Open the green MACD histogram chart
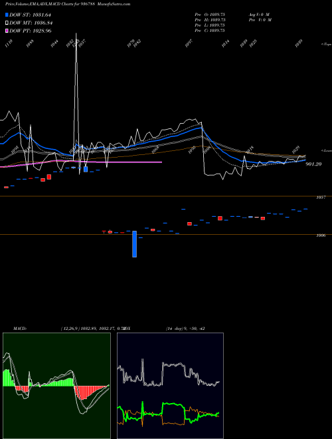 [x=56, y=386]
